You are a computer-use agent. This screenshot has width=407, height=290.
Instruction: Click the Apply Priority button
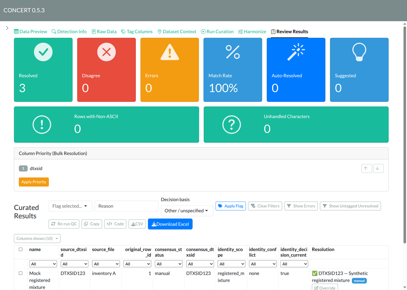pyautogui.click(x=34, y=182)
